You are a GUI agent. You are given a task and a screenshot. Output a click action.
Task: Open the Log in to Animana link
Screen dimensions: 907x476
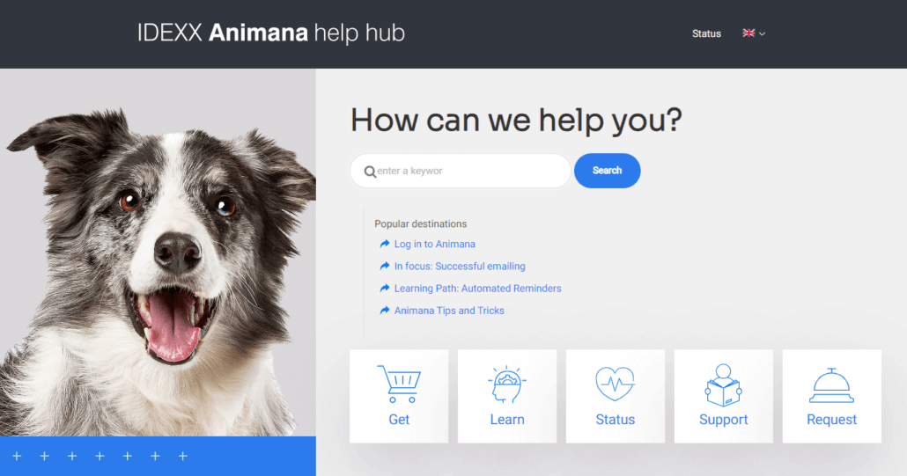coord(434,244)
